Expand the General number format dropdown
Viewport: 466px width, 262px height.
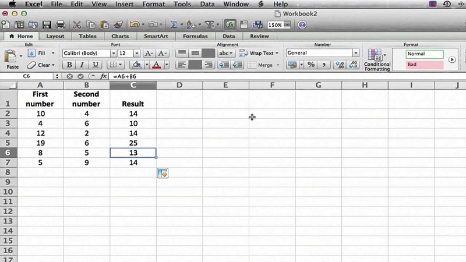(356, 53)
